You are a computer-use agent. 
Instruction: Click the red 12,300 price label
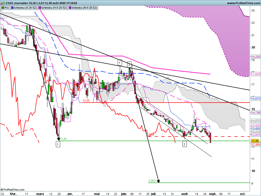[x=255, y=144]
